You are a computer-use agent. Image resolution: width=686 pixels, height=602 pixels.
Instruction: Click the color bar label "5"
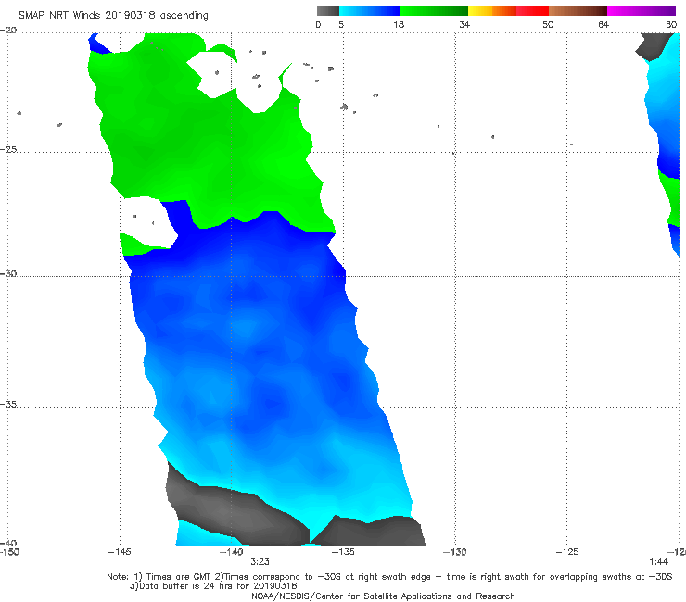341,24
